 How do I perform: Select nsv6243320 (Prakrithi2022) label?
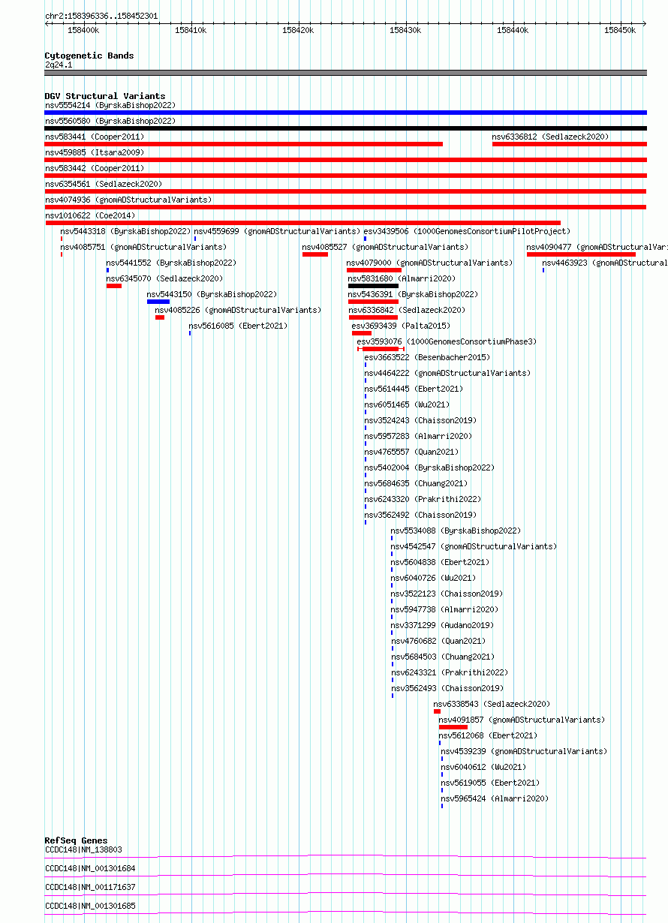coord(423,500)
